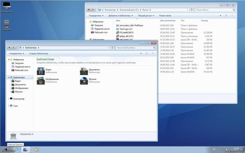
Task: Launch the media player from the taskbar
Action: click(x=36, y=150)
